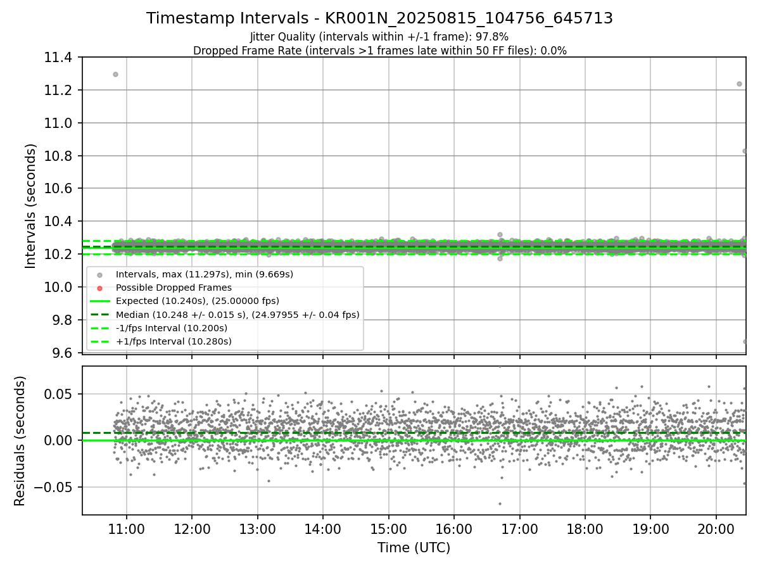This screenshot has width=760, height=570.
Task: Select legend entry 'Intervals, max (11.297s), min (9.669s)'
Action: pos(205,274)
